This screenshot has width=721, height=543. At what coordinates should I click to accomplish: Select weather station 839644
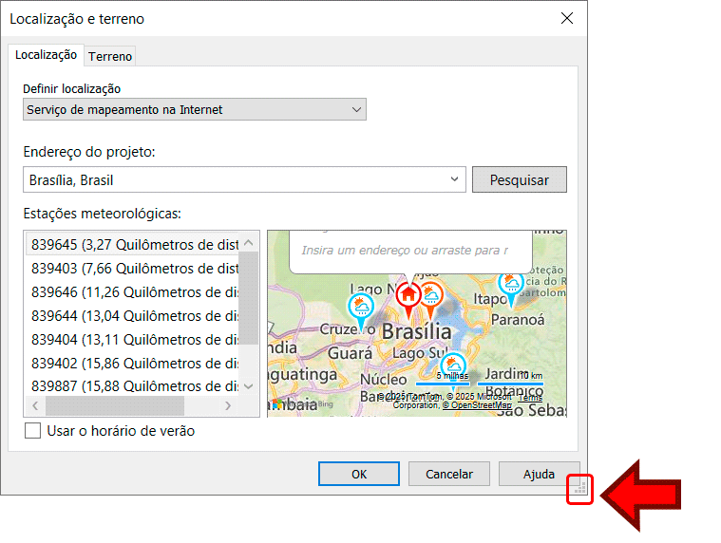pos(132,316)
